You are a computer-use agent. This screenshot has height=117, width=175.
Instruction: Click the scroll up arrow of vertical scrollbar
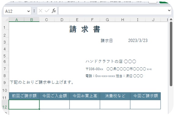171,19
